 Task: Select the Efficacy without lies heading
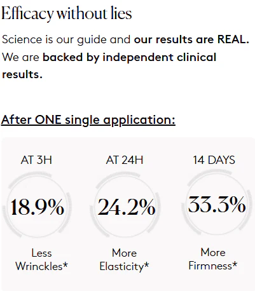67,13
